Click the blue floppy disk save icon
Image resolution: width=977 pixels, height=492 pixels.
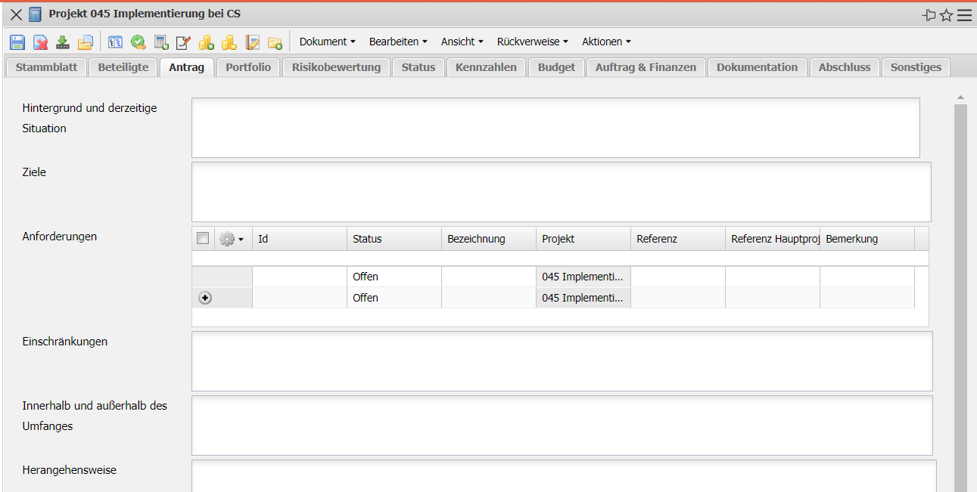(17, 42)
